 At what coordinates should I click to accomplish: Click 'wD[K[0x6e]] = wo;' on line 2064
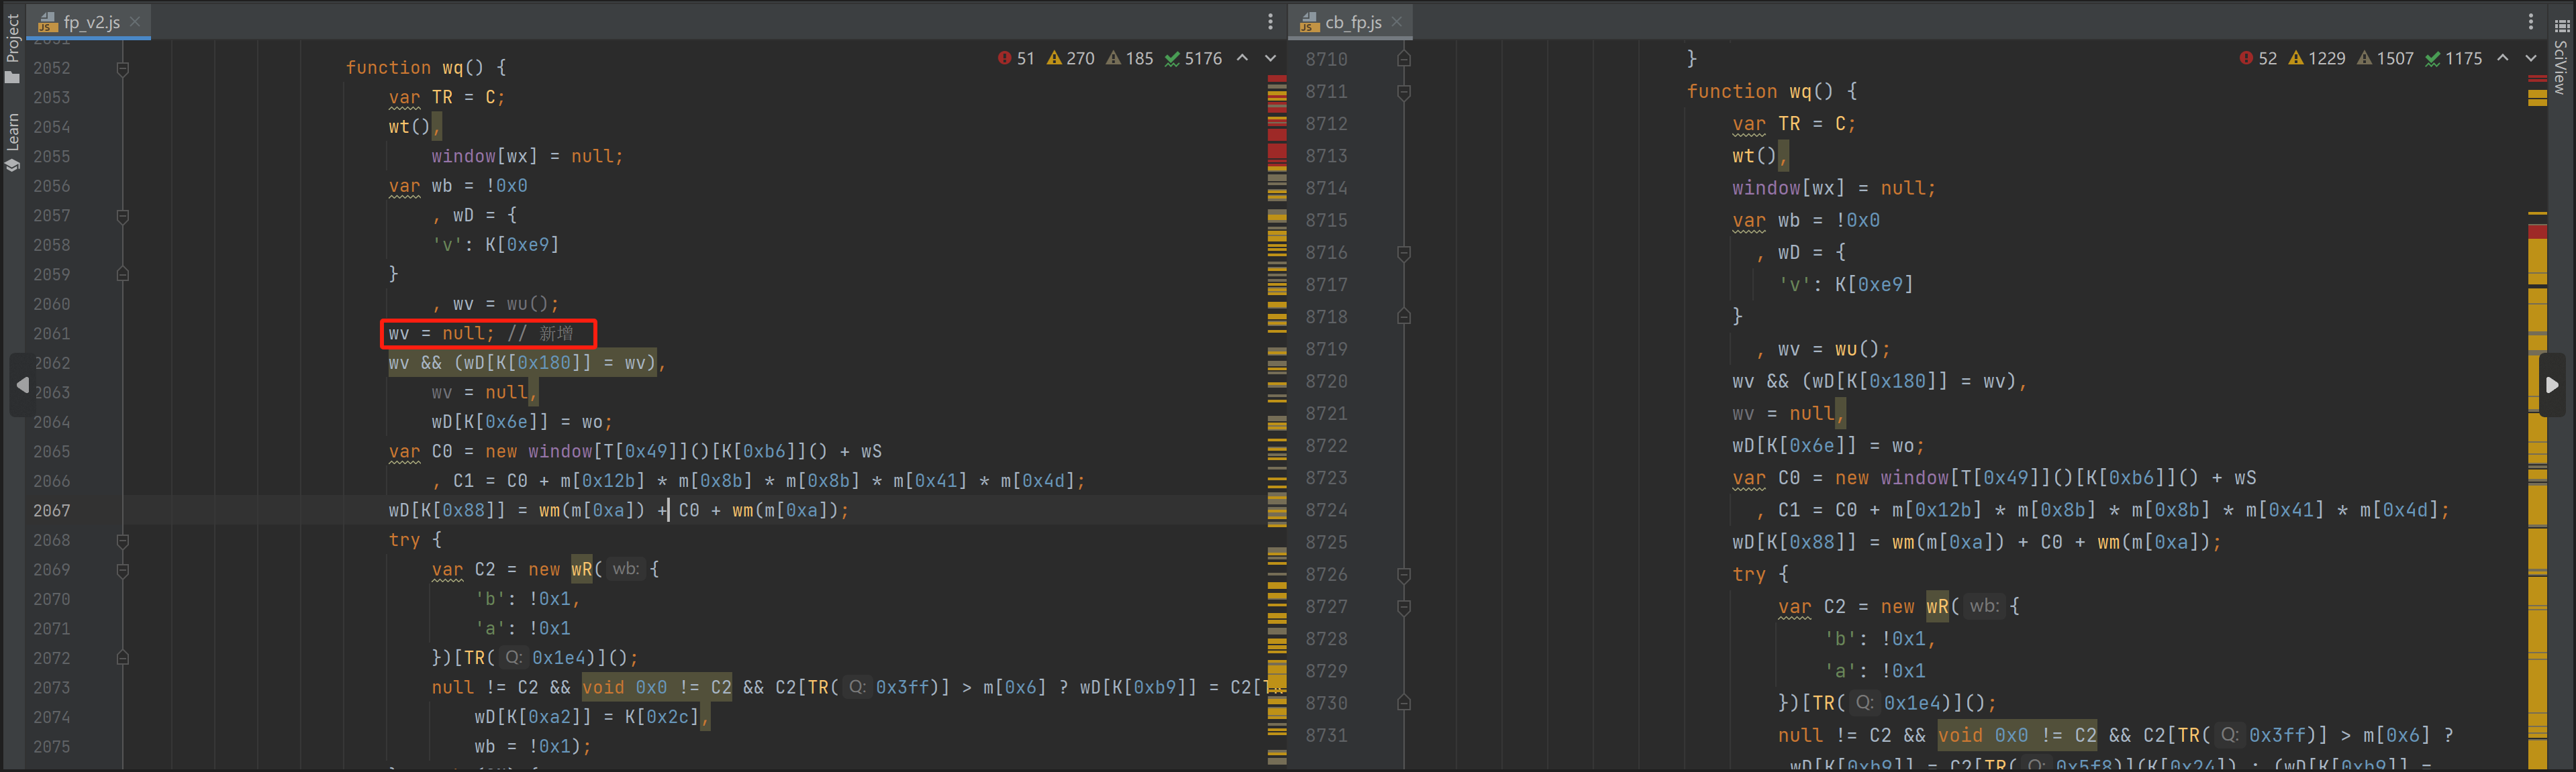click(x=522, y=423)
